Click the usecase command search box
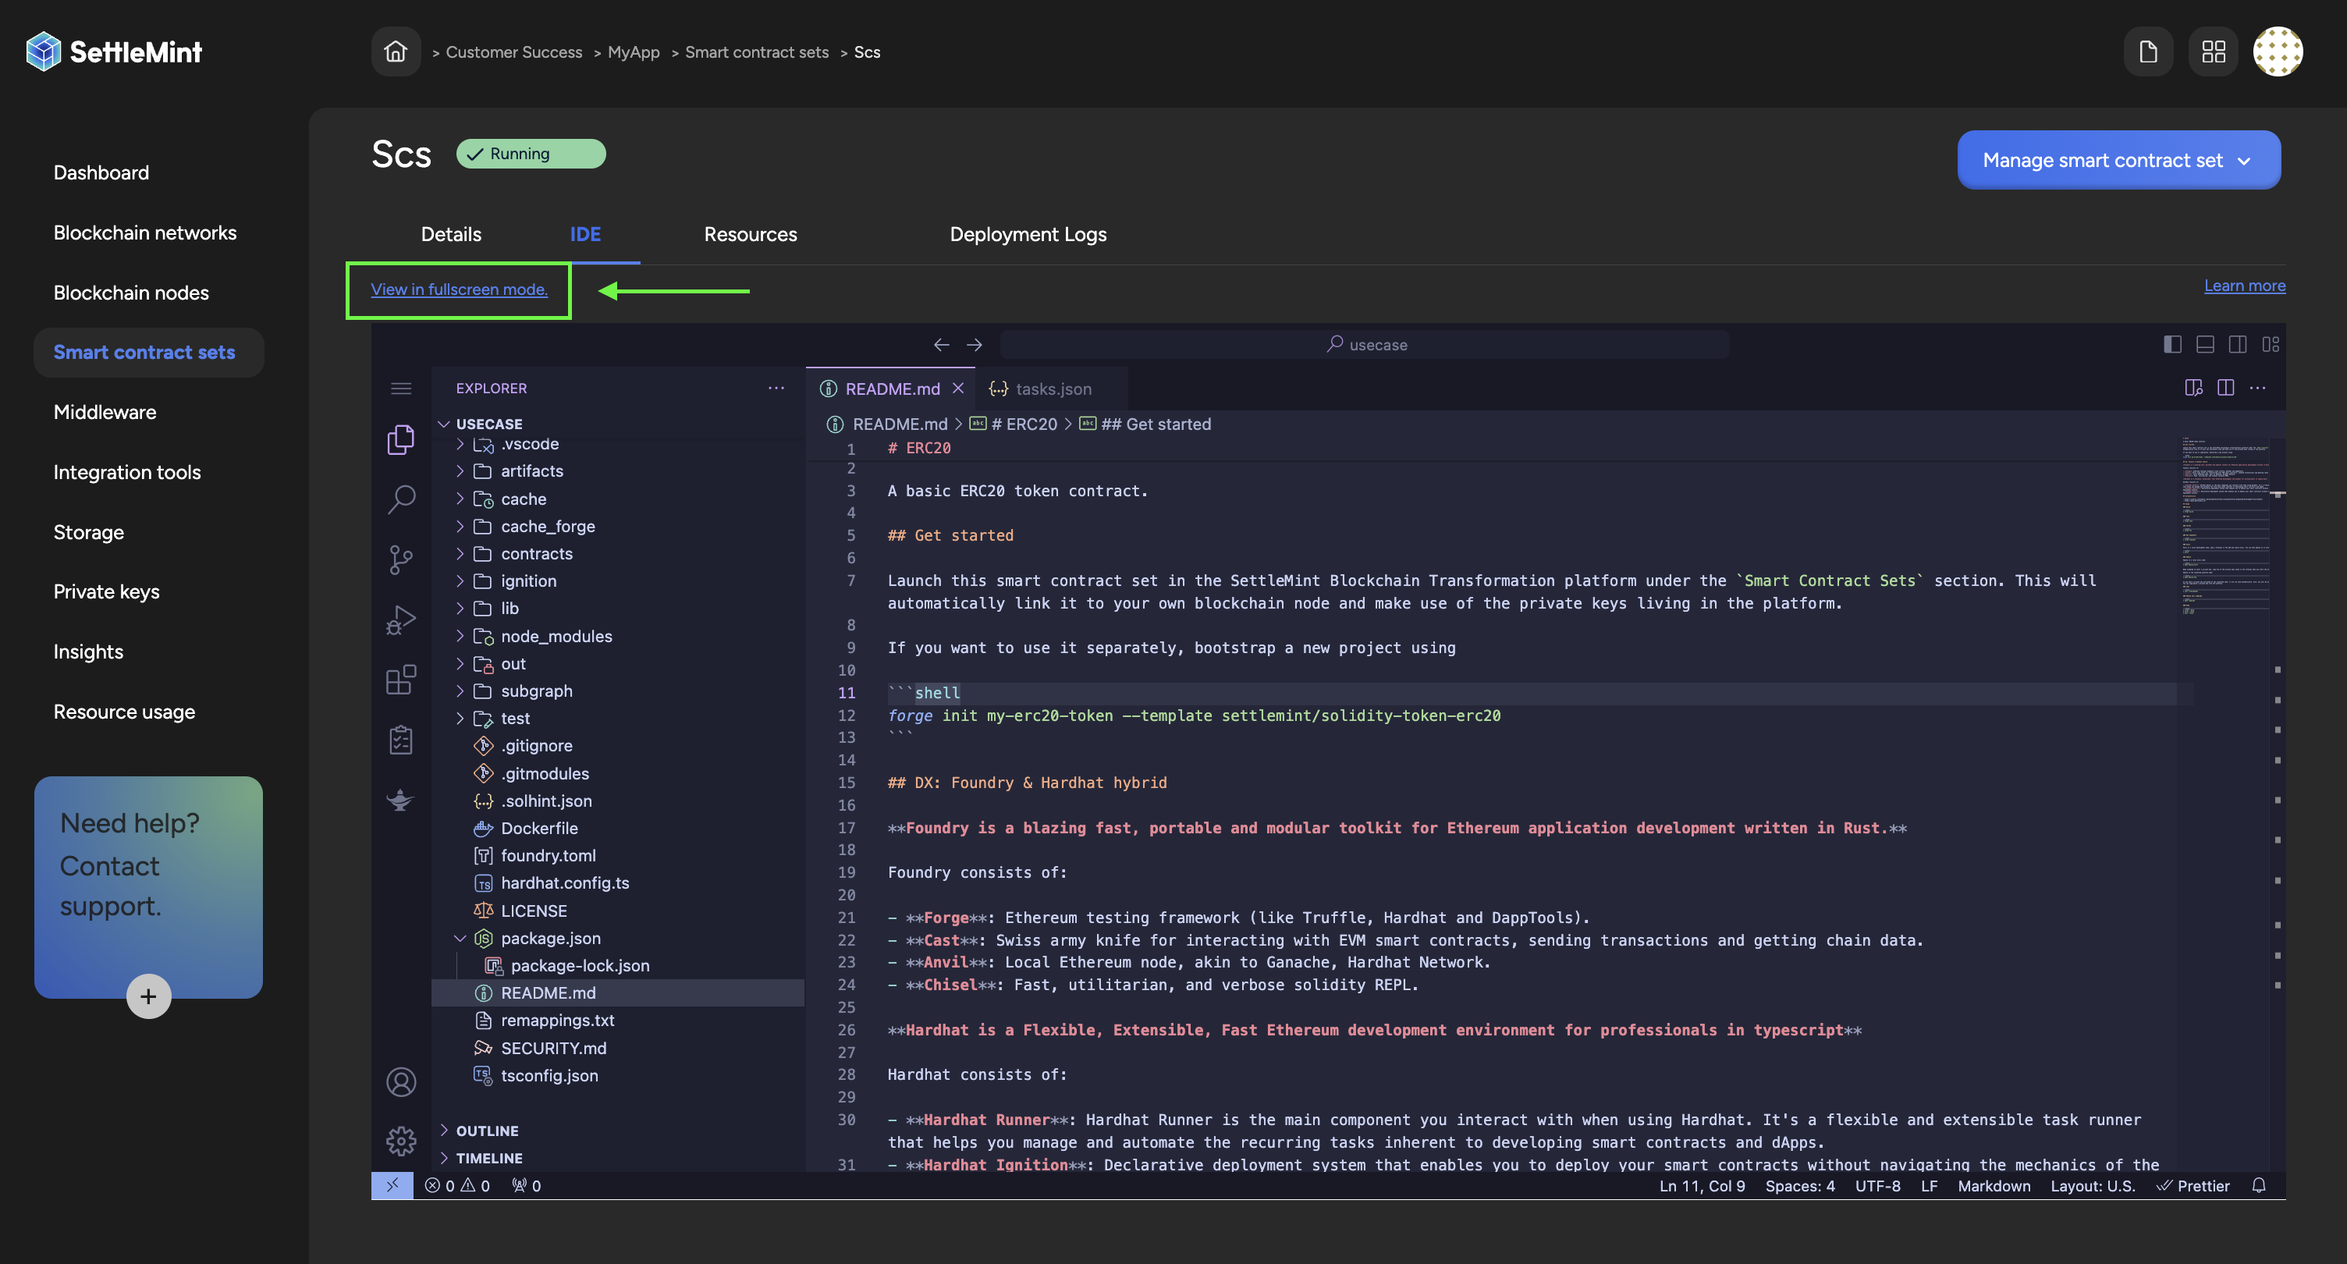The width and height of the screenshot is (2347, 1264). pyautogui.click(x=1365, y=344)
